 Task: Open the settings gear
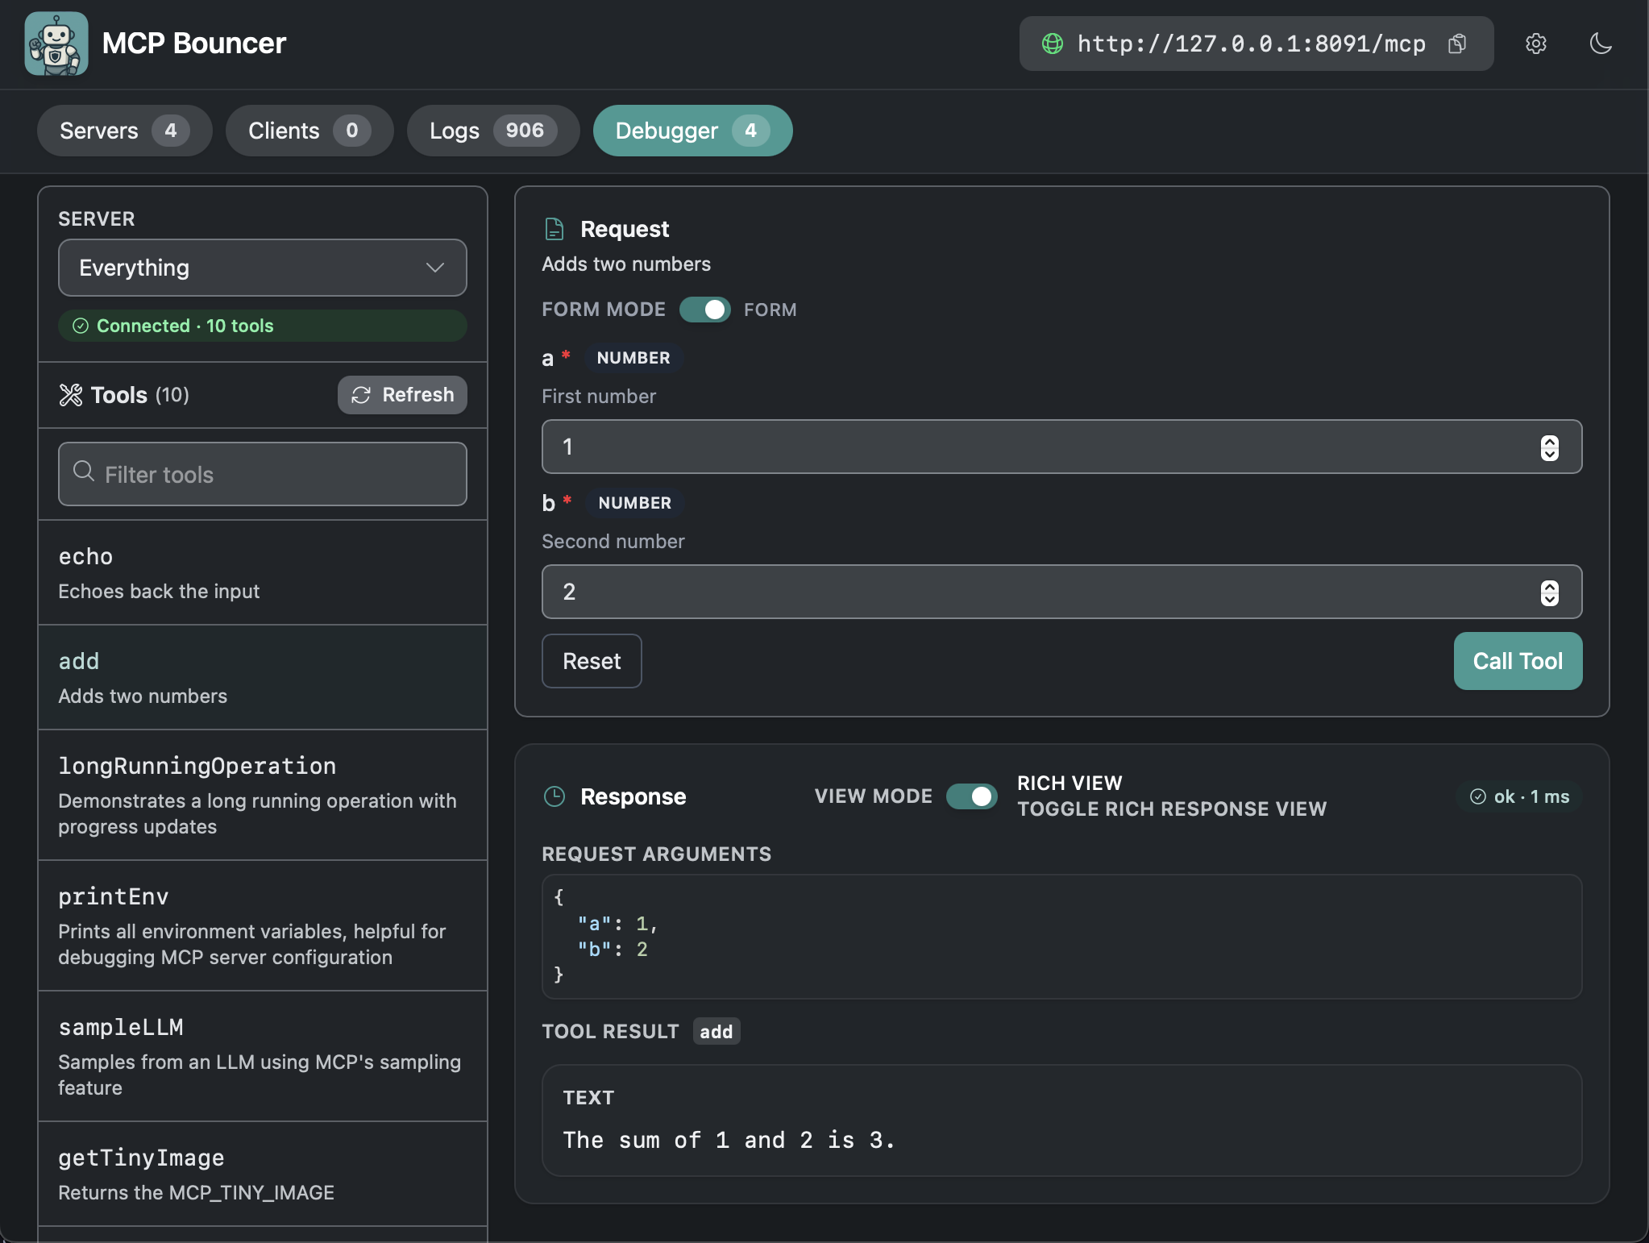1535,44
